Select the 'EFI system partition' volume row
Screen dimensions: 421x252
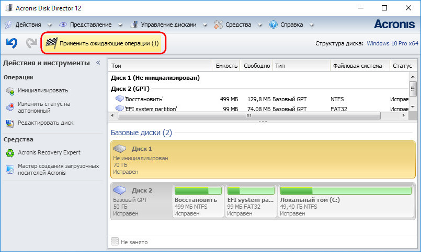point(258,109)
